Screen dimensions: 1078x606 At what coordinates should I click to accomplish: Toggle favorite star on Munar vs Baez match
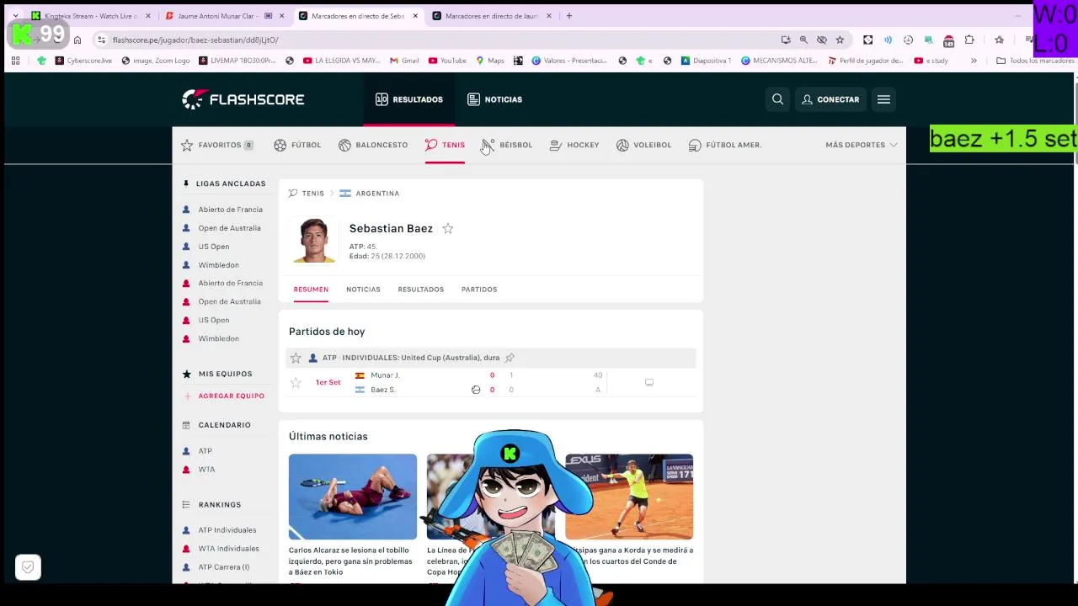296,383
